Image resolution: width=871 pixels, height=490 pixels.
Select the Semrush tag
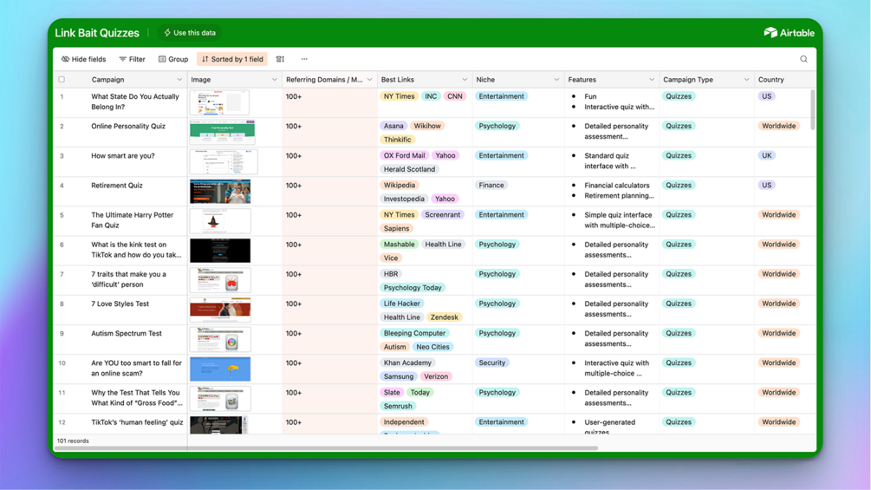398,406
